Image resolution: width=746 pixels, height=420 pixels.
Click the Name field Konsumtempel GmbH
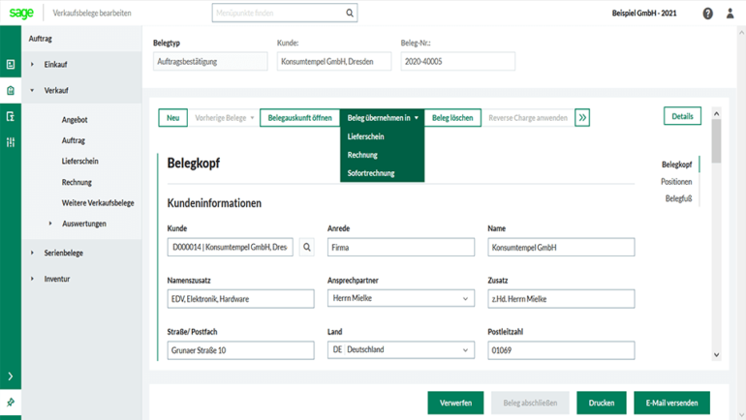pos(561,247)
